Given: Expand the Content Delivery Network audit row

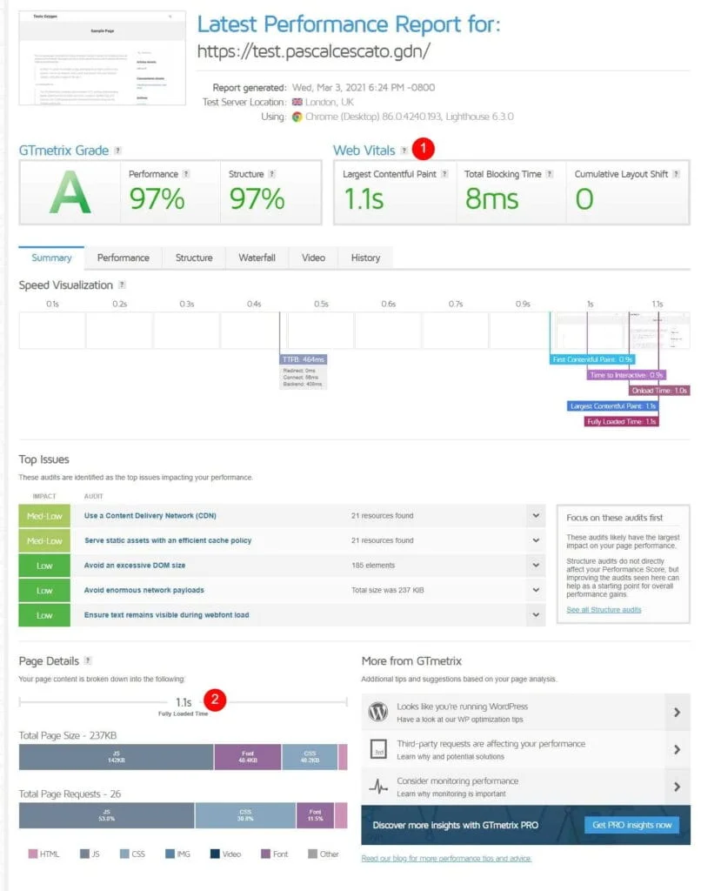Looking at the screenshot, I should (533, 516).
